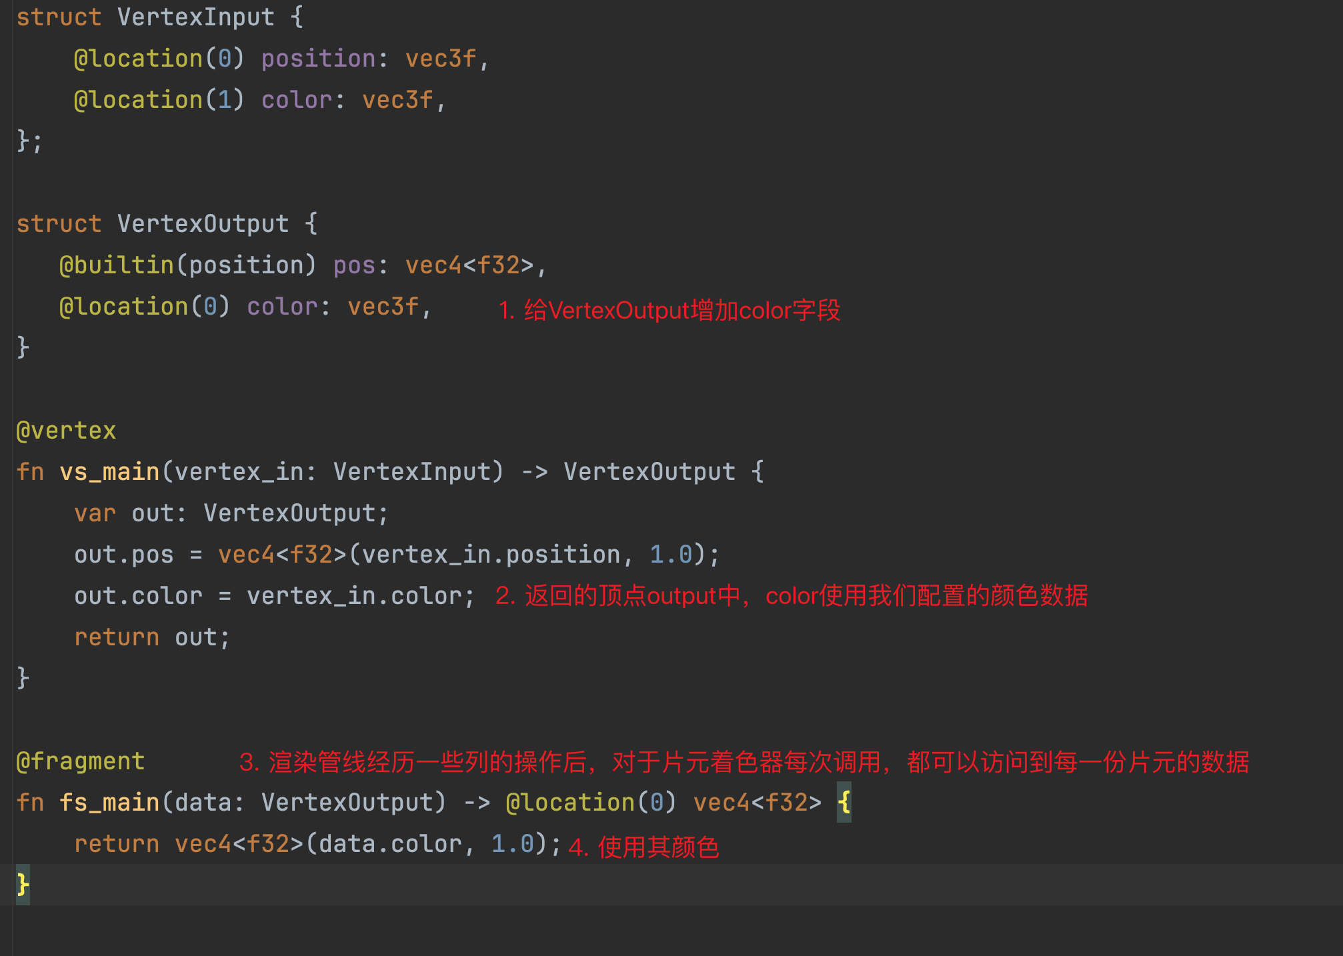Click the closing '};' of VertexInput struct
Screen dimensions: 1343x956
(x=29, y=141)
